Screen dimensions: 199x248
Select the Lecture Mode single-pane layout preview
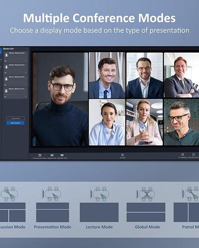tap(99, 212)
